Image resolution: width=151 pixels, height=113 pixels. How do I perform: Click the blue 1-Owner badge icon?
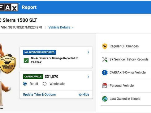[x=105, y=73]
